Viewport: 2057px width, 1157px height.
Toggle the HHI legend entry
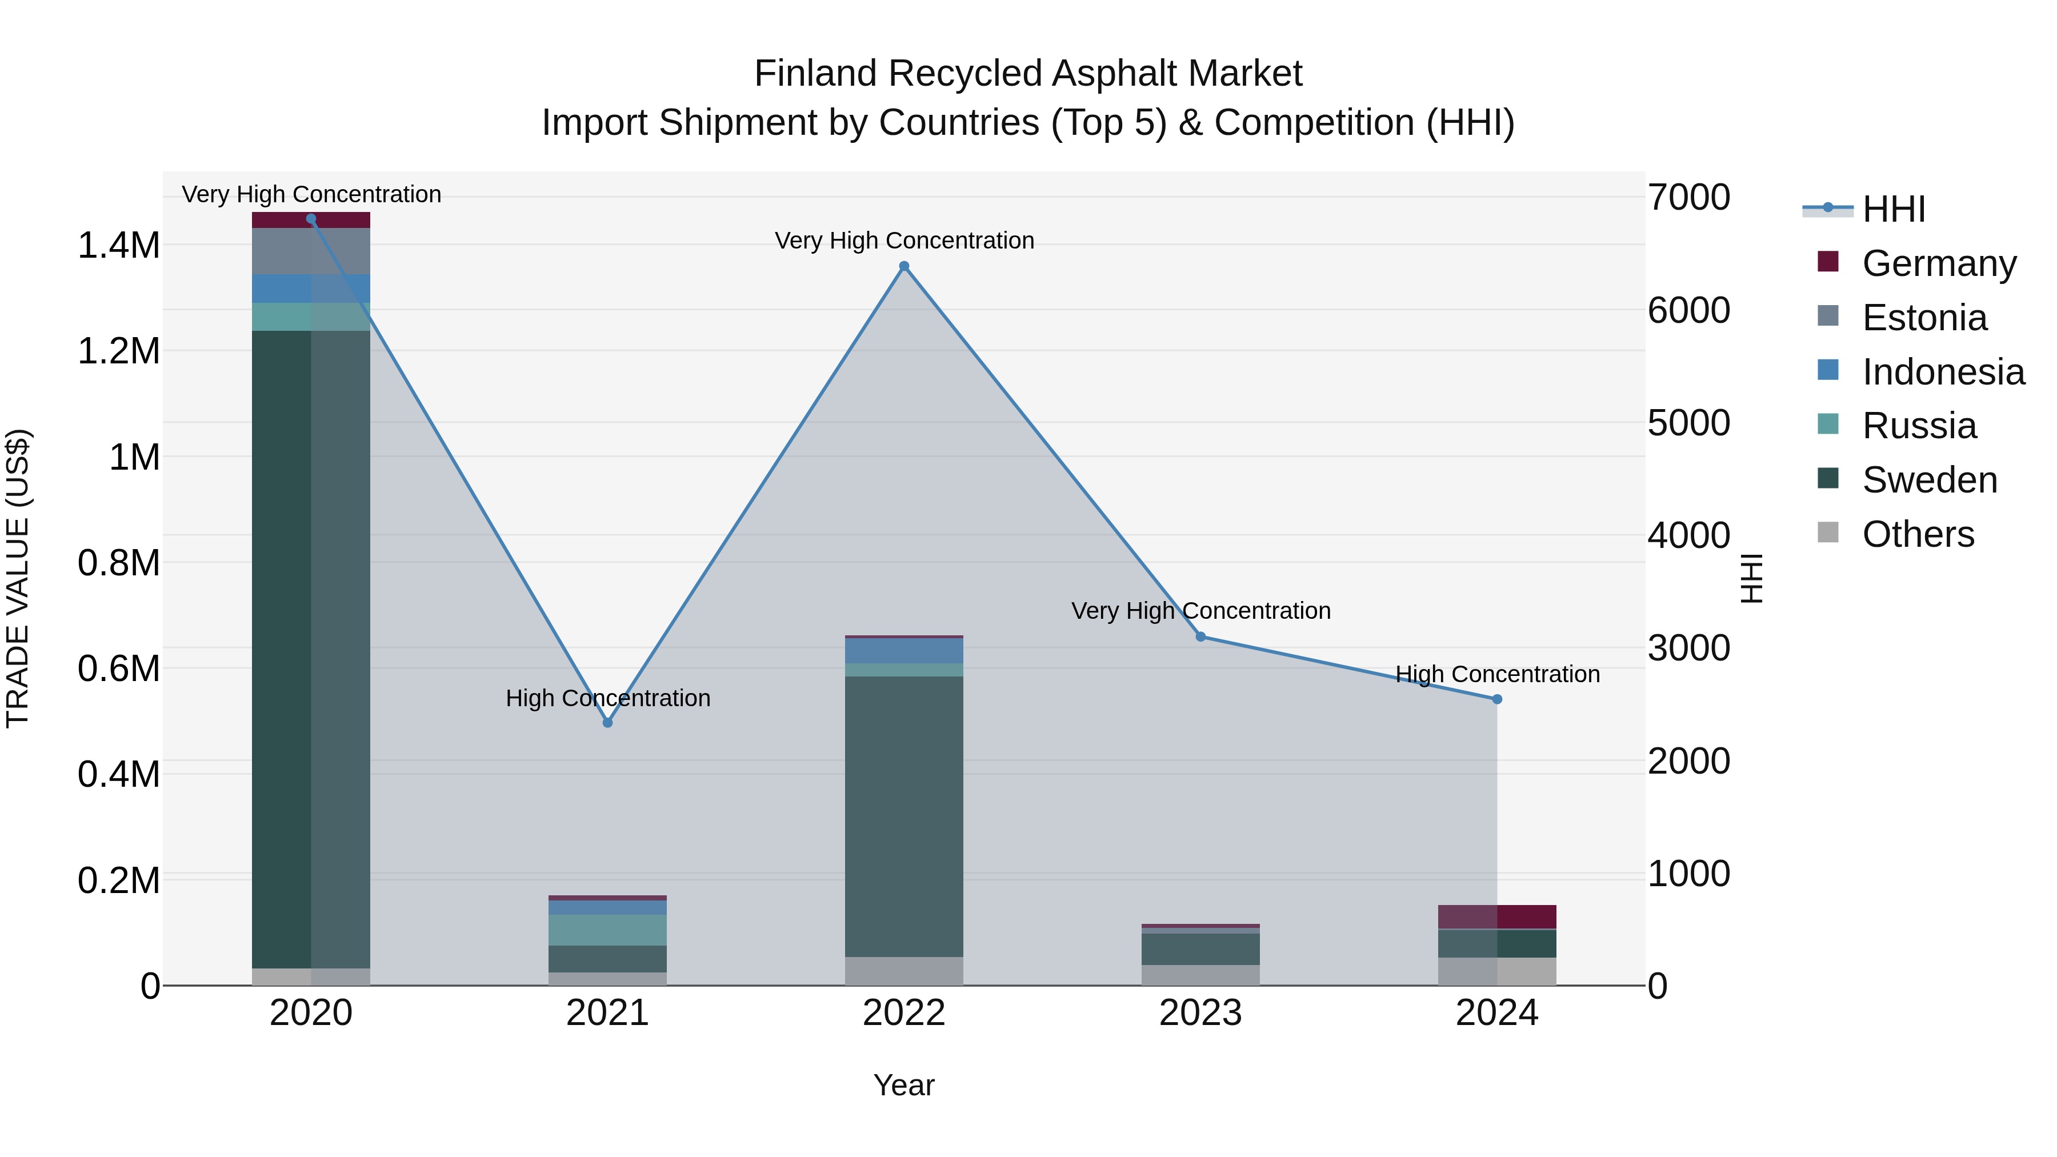[x=1864, y=209]
